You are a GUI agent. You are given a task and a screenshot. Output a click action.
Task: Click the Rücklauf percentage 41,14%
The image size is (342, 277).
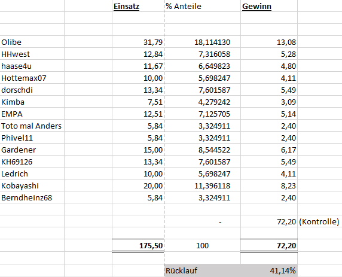(269, 270)
